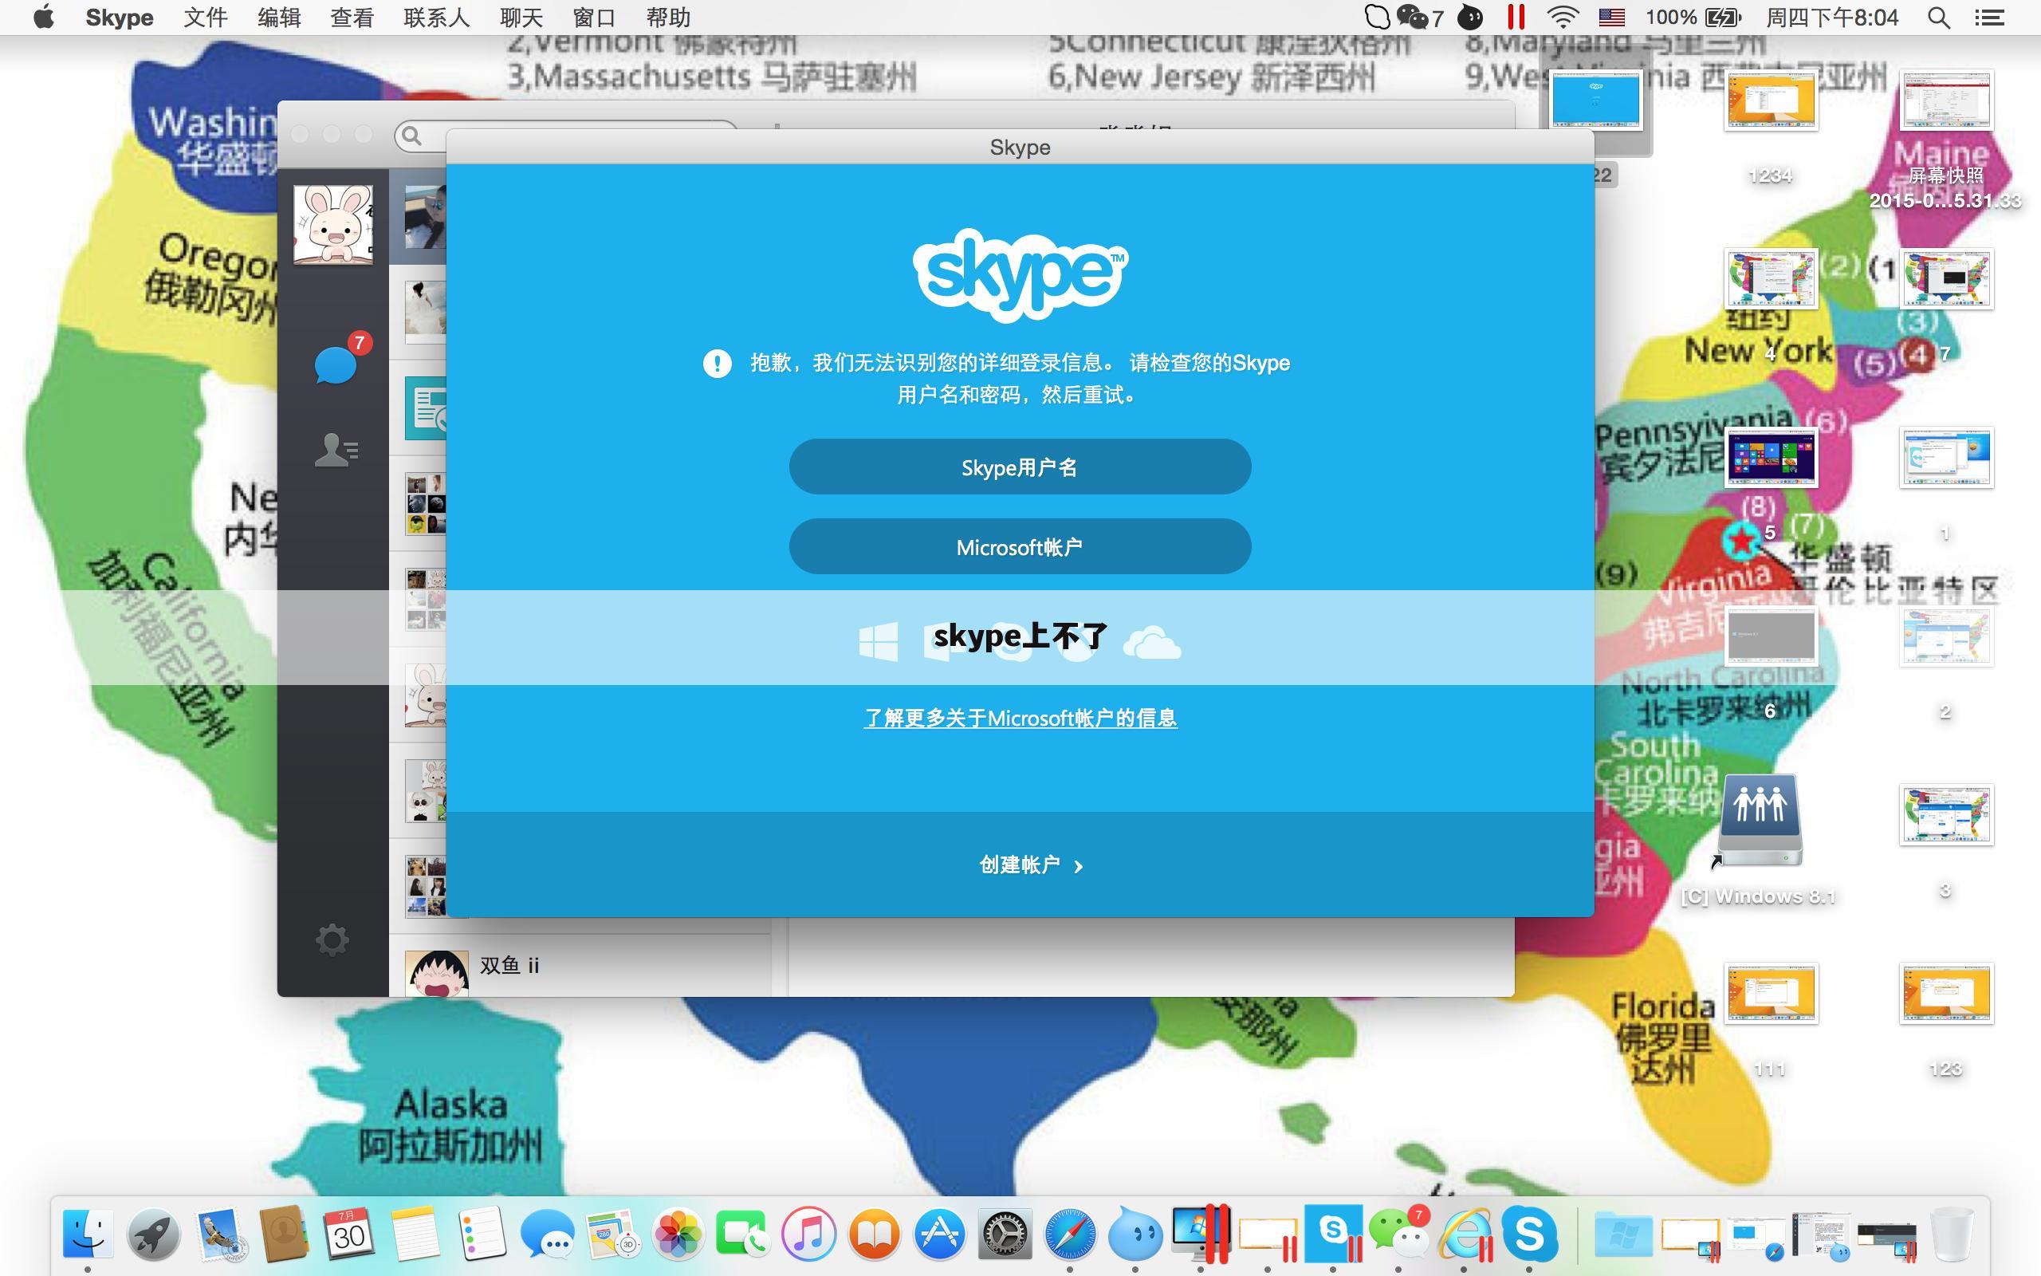2041x1276 pixels.
Task: Select the 双鱼 ii conversation row
Action: [x=580, y=967]
